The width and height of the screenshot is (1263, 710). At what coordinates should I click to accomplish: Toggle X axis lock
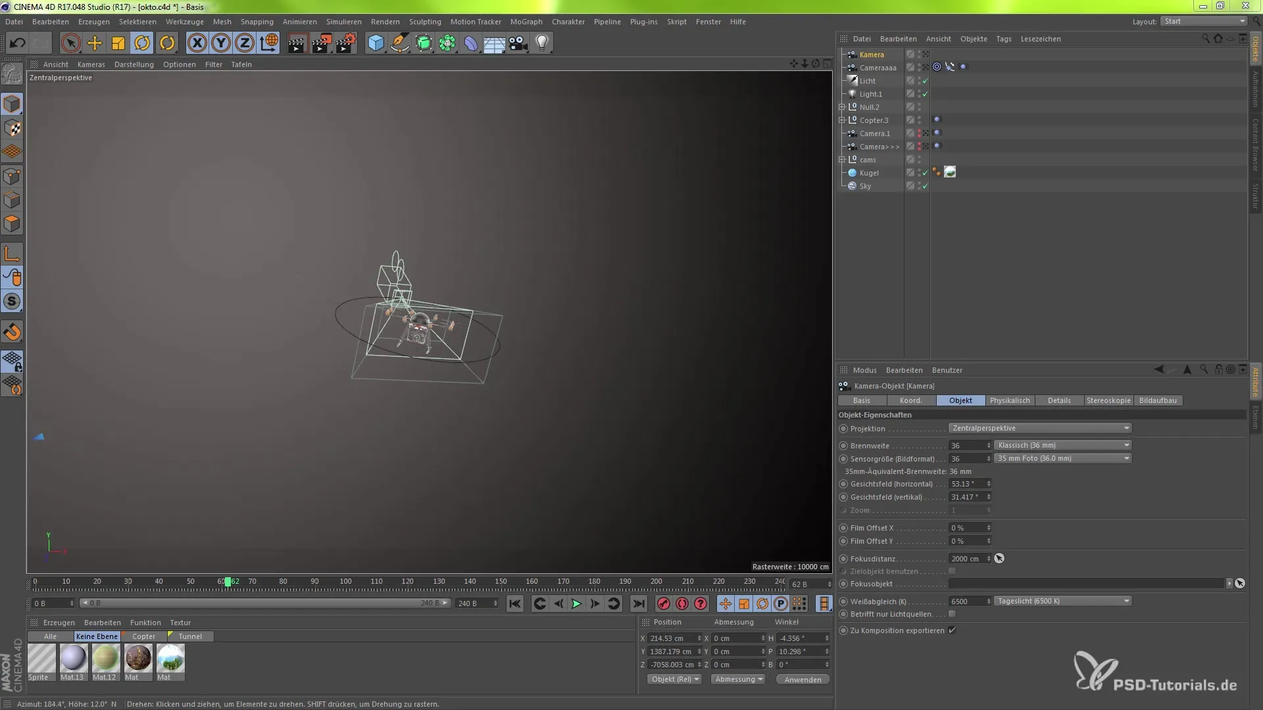pos(197,43)
